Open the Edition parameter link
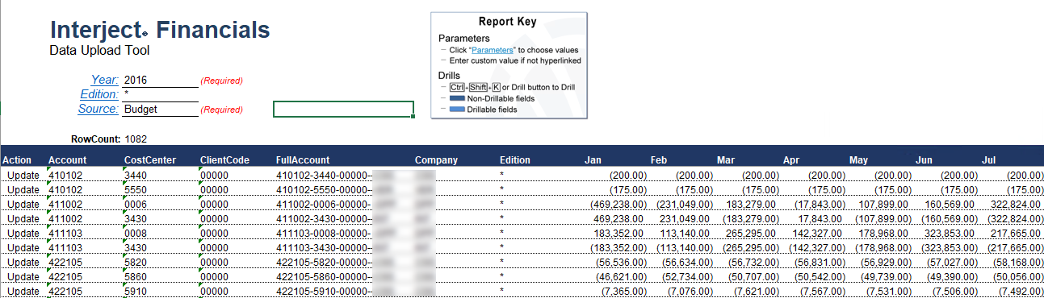This screenshot has width=1044, height=298. point(99,94)
